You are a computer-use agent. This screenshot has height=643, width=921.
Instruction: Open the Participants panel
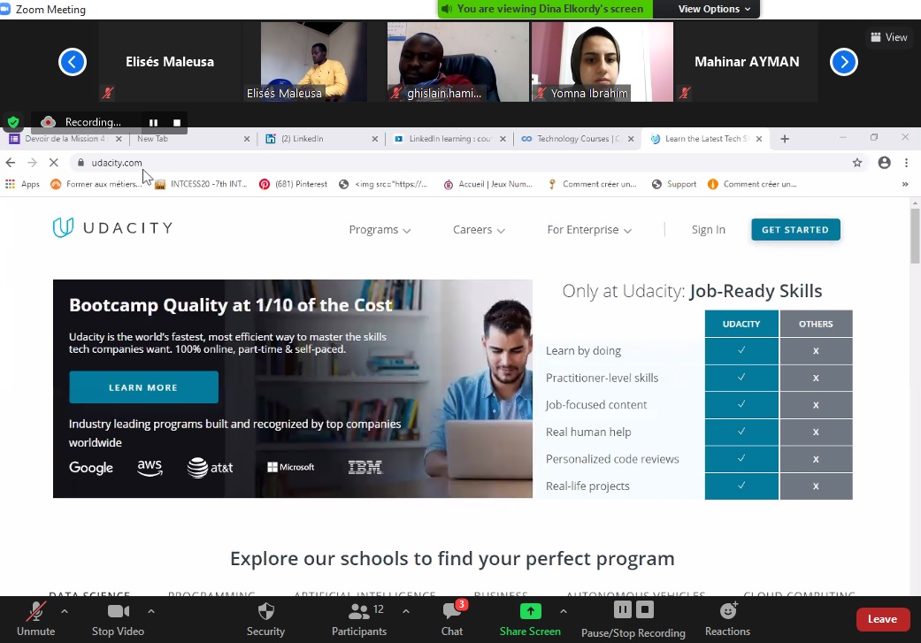(x=359, y=611)
